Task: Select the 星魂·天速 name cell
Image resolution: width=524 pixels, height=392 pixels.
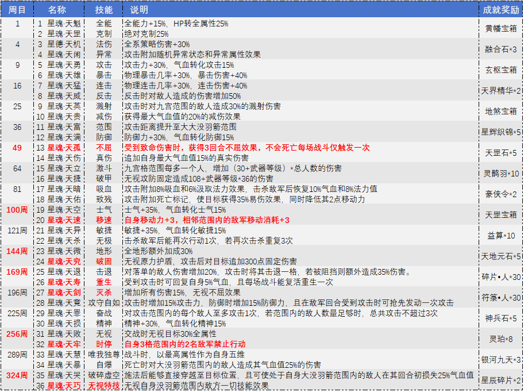Action: click(x=64, y=220)
